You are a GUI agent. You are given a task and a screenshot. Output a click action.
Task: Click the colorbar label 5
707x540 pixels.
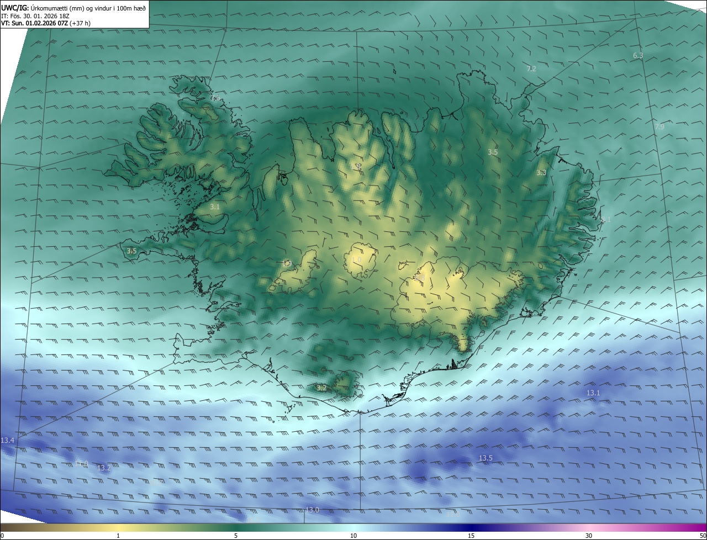click(x=236, y=536)
